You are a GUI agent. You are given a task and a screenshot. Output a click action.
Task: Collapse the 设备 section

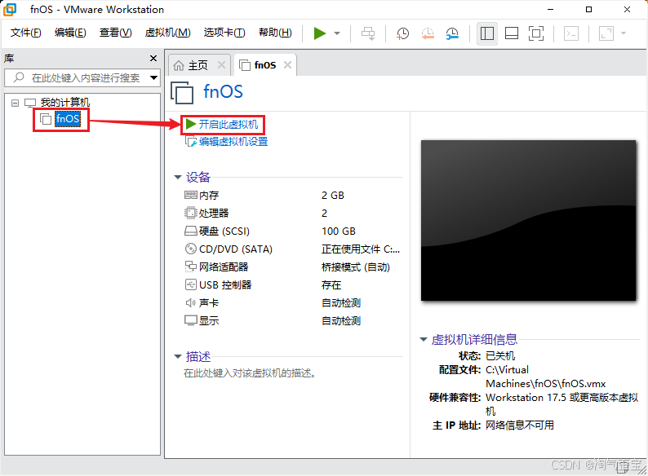pos(178,177)
